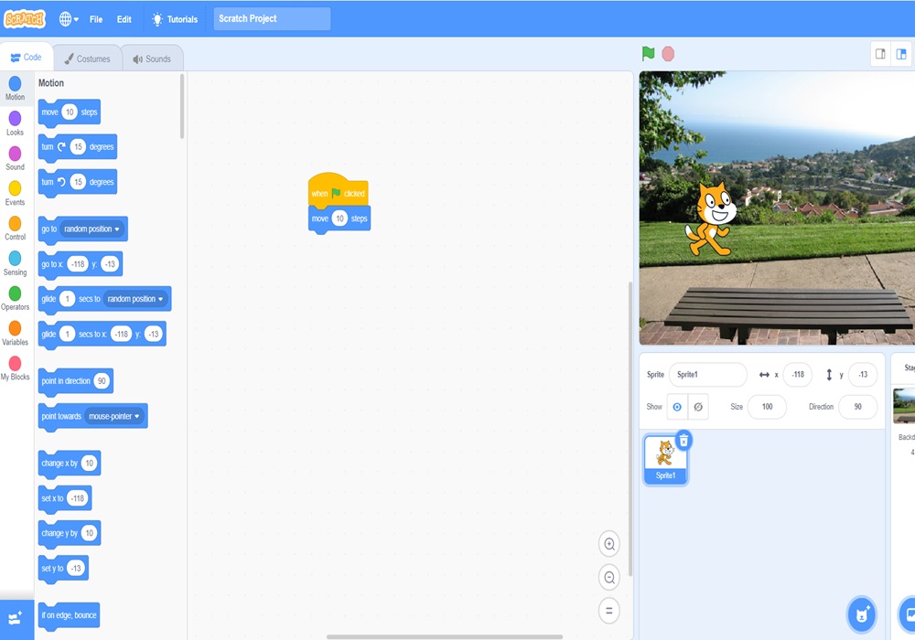Click seconds value in glide secs to x block

click(67, 334)
